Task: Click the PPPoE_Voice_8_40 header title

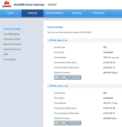Action: 59,86
